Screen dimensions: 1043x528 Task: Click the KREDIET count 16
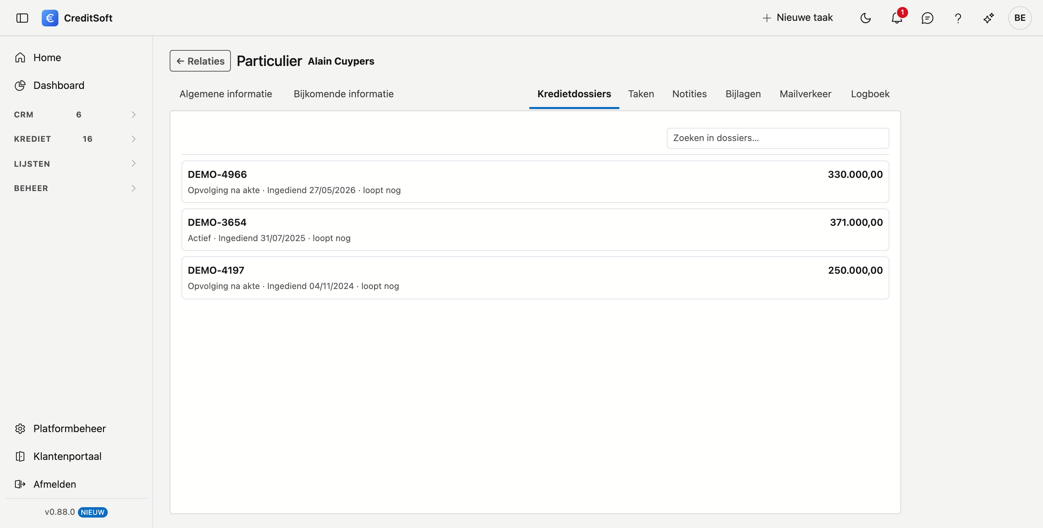coord(88,139)
